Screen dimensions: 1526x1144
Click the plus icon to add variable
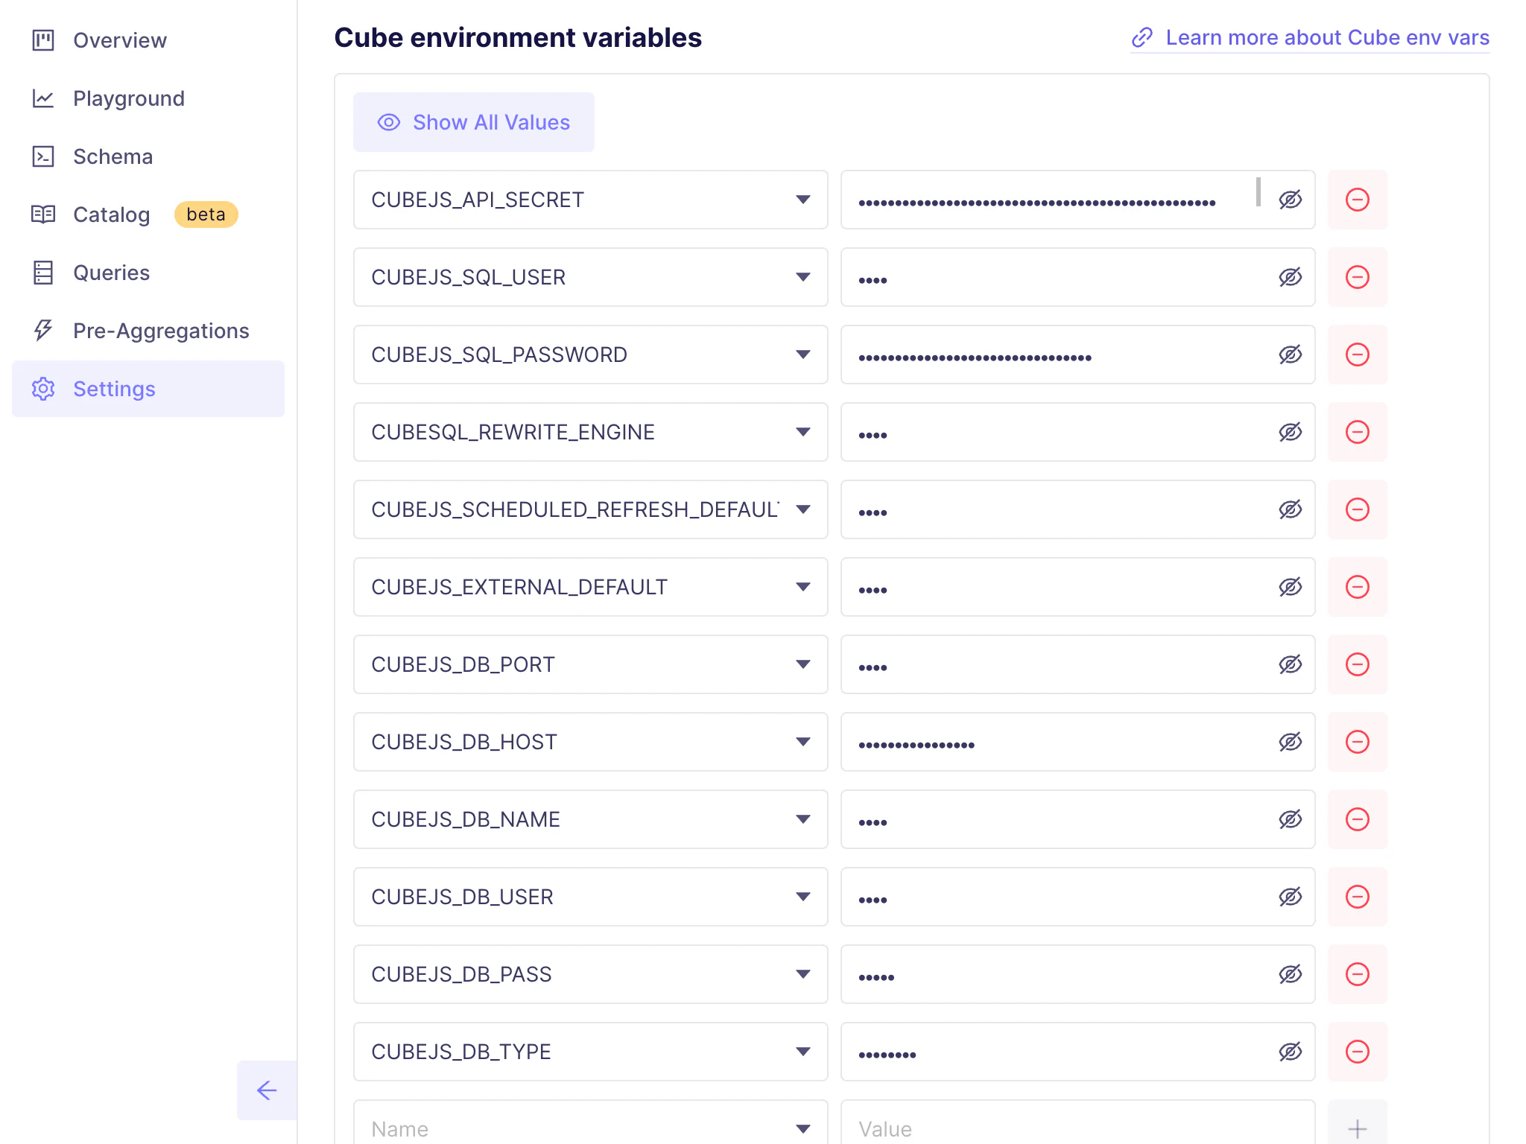(1357, 1128)
